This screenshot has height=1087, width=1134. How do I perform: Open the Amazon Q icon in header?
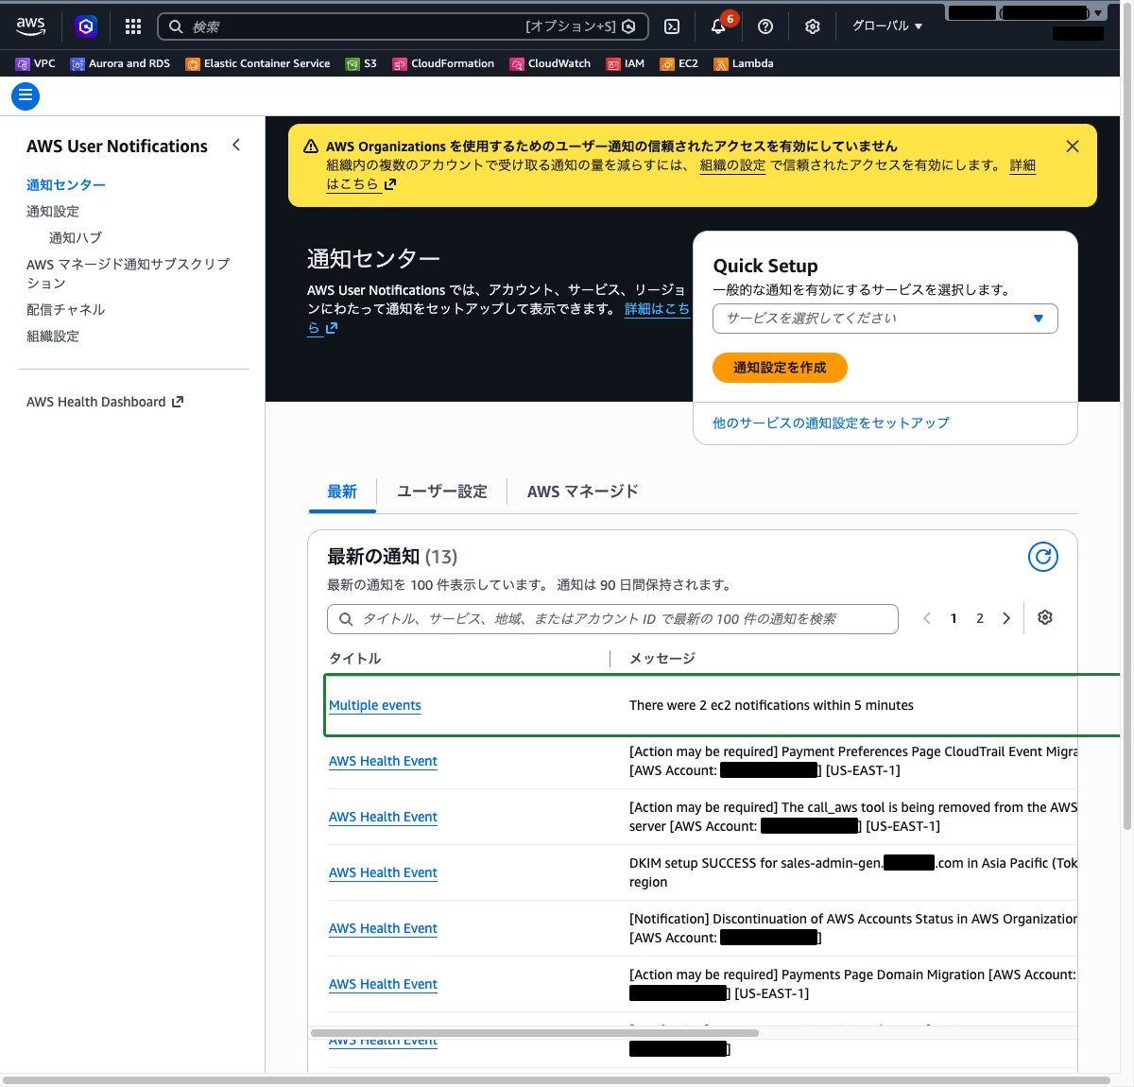86,26
